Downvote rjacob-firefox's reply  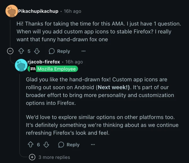46,144
